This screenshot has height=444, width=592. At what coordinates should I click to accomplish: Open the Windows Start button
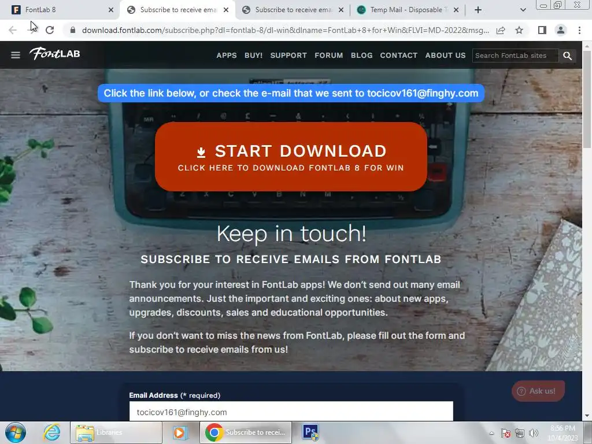(16, 432)
